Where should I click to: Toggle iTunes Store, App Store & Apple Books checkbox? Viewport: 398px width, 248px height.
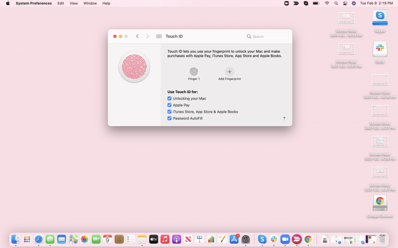[169, 112]
